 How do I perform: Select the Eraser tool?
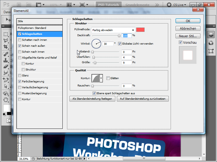click(6, 66)
